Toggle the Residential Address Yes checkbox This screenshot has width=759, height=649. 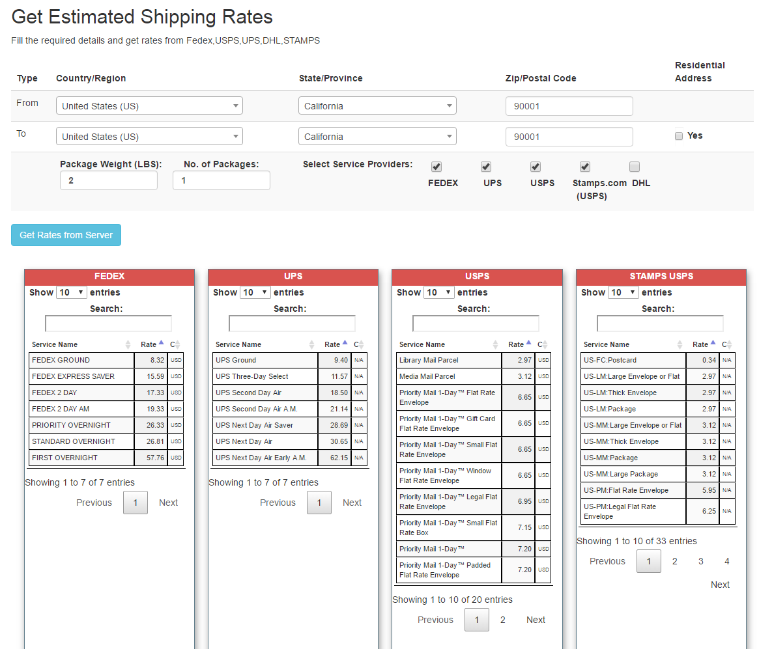point(679,136)
